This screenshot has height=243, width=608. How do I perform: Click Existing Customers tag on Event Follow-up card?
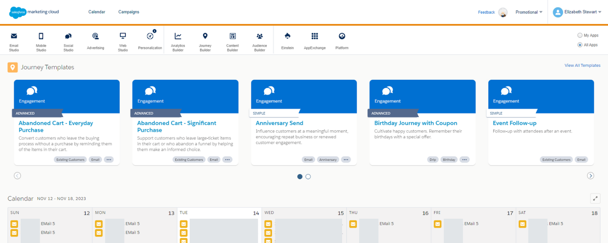pyautogui.click(x=557, y=160)
